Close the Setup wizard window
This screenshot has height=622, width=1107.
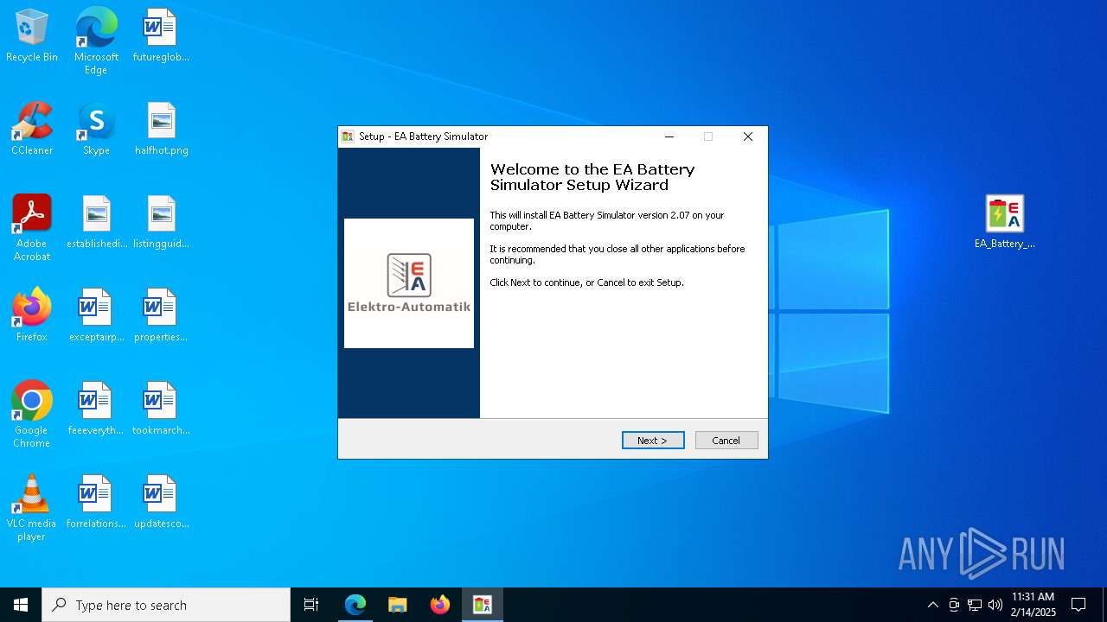(x=748, y=136)
